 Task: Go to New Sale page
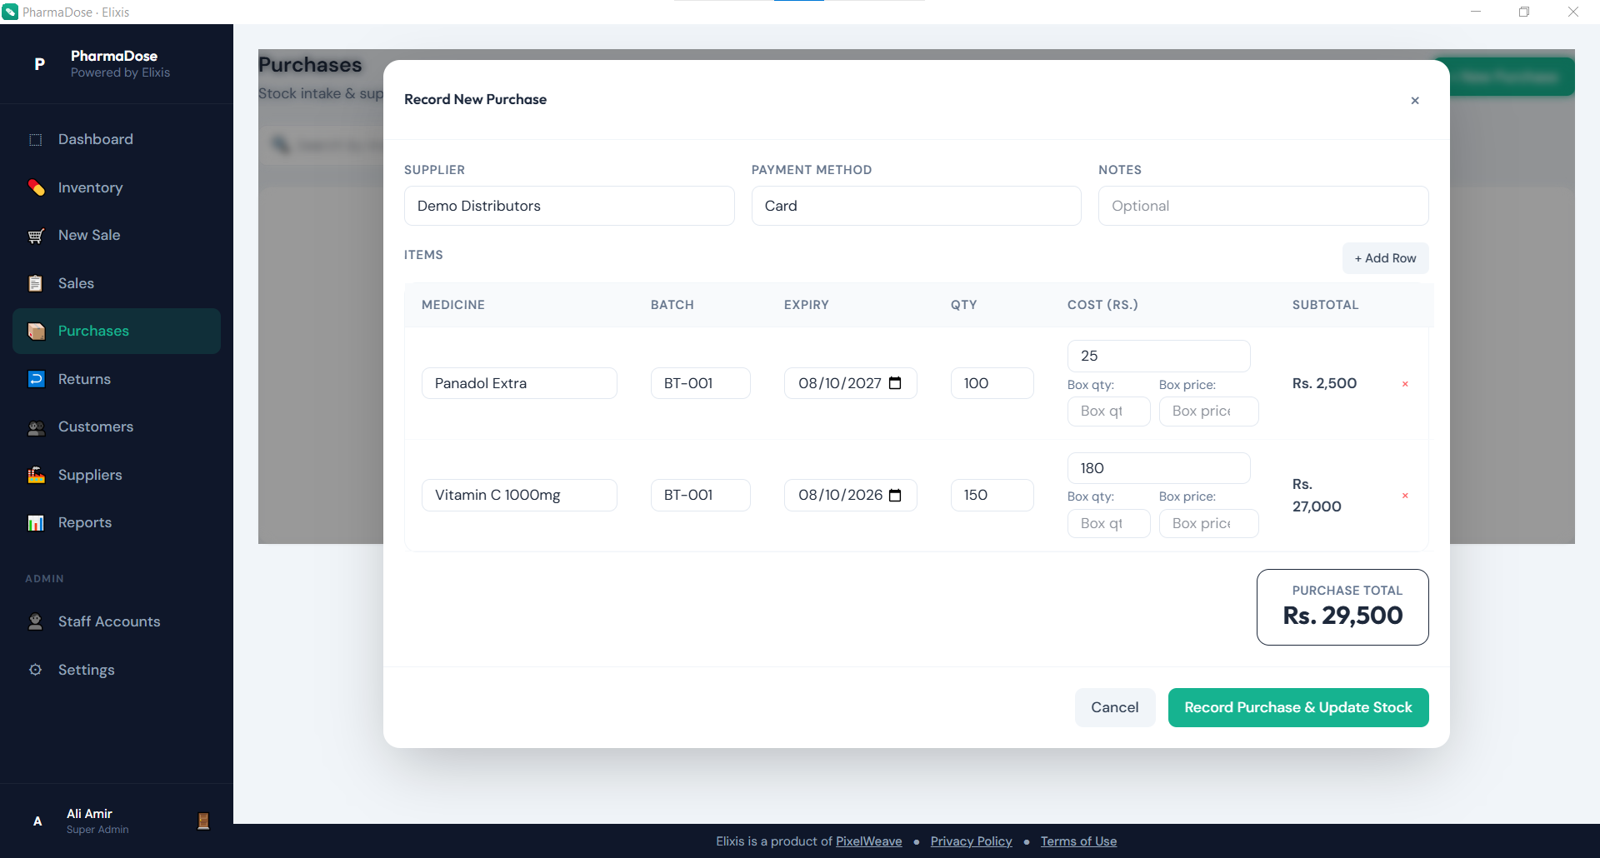117,236
